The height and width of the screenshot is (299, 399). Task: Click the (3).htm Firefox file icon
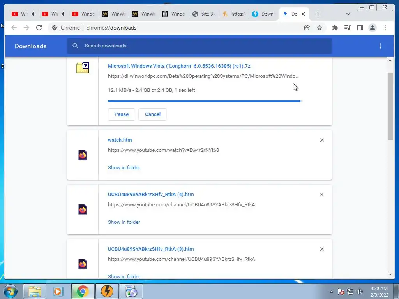[x=83, y=264]
